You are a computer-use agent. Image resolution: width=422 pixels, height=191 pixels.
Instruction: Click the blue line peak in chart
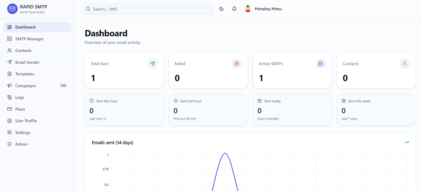pyautogui.click(x=225, y=153)
